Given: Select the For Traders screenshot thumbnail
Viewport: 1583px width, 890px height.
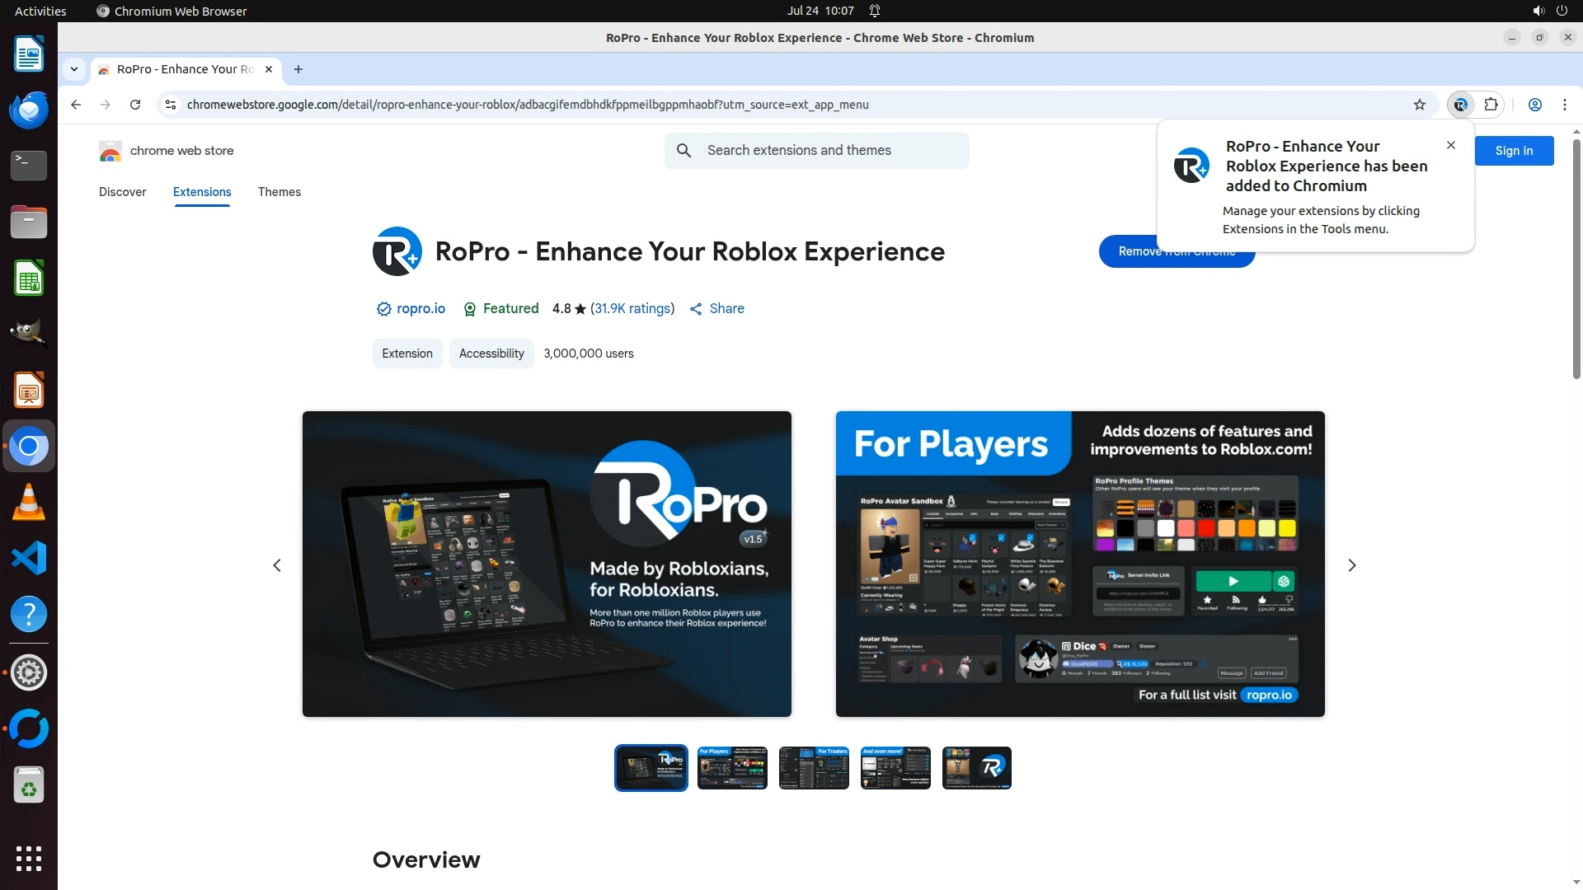Looking at the screenshot, I should [813, 768].
